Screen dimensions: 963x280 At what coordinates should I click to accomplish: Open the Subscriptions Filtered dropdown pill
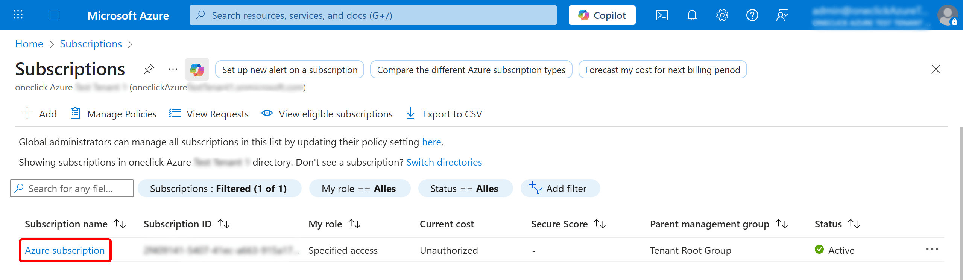tap(219, 189)
